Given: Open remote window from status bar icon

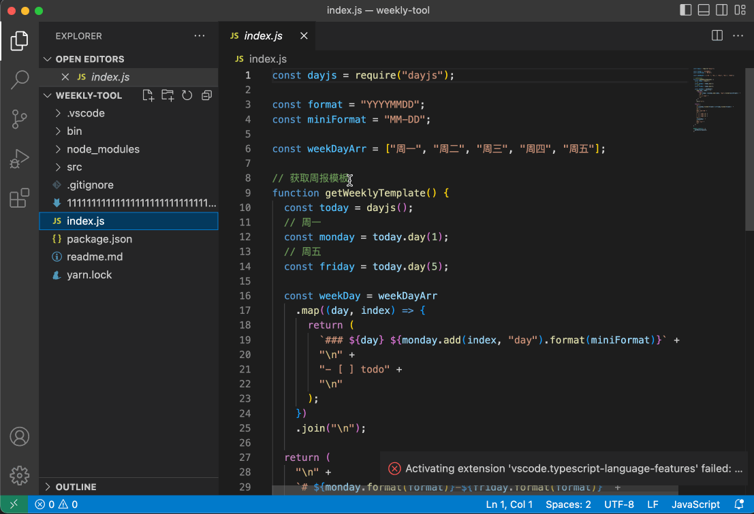Looking at the screenshot, I should pos(14,504).
